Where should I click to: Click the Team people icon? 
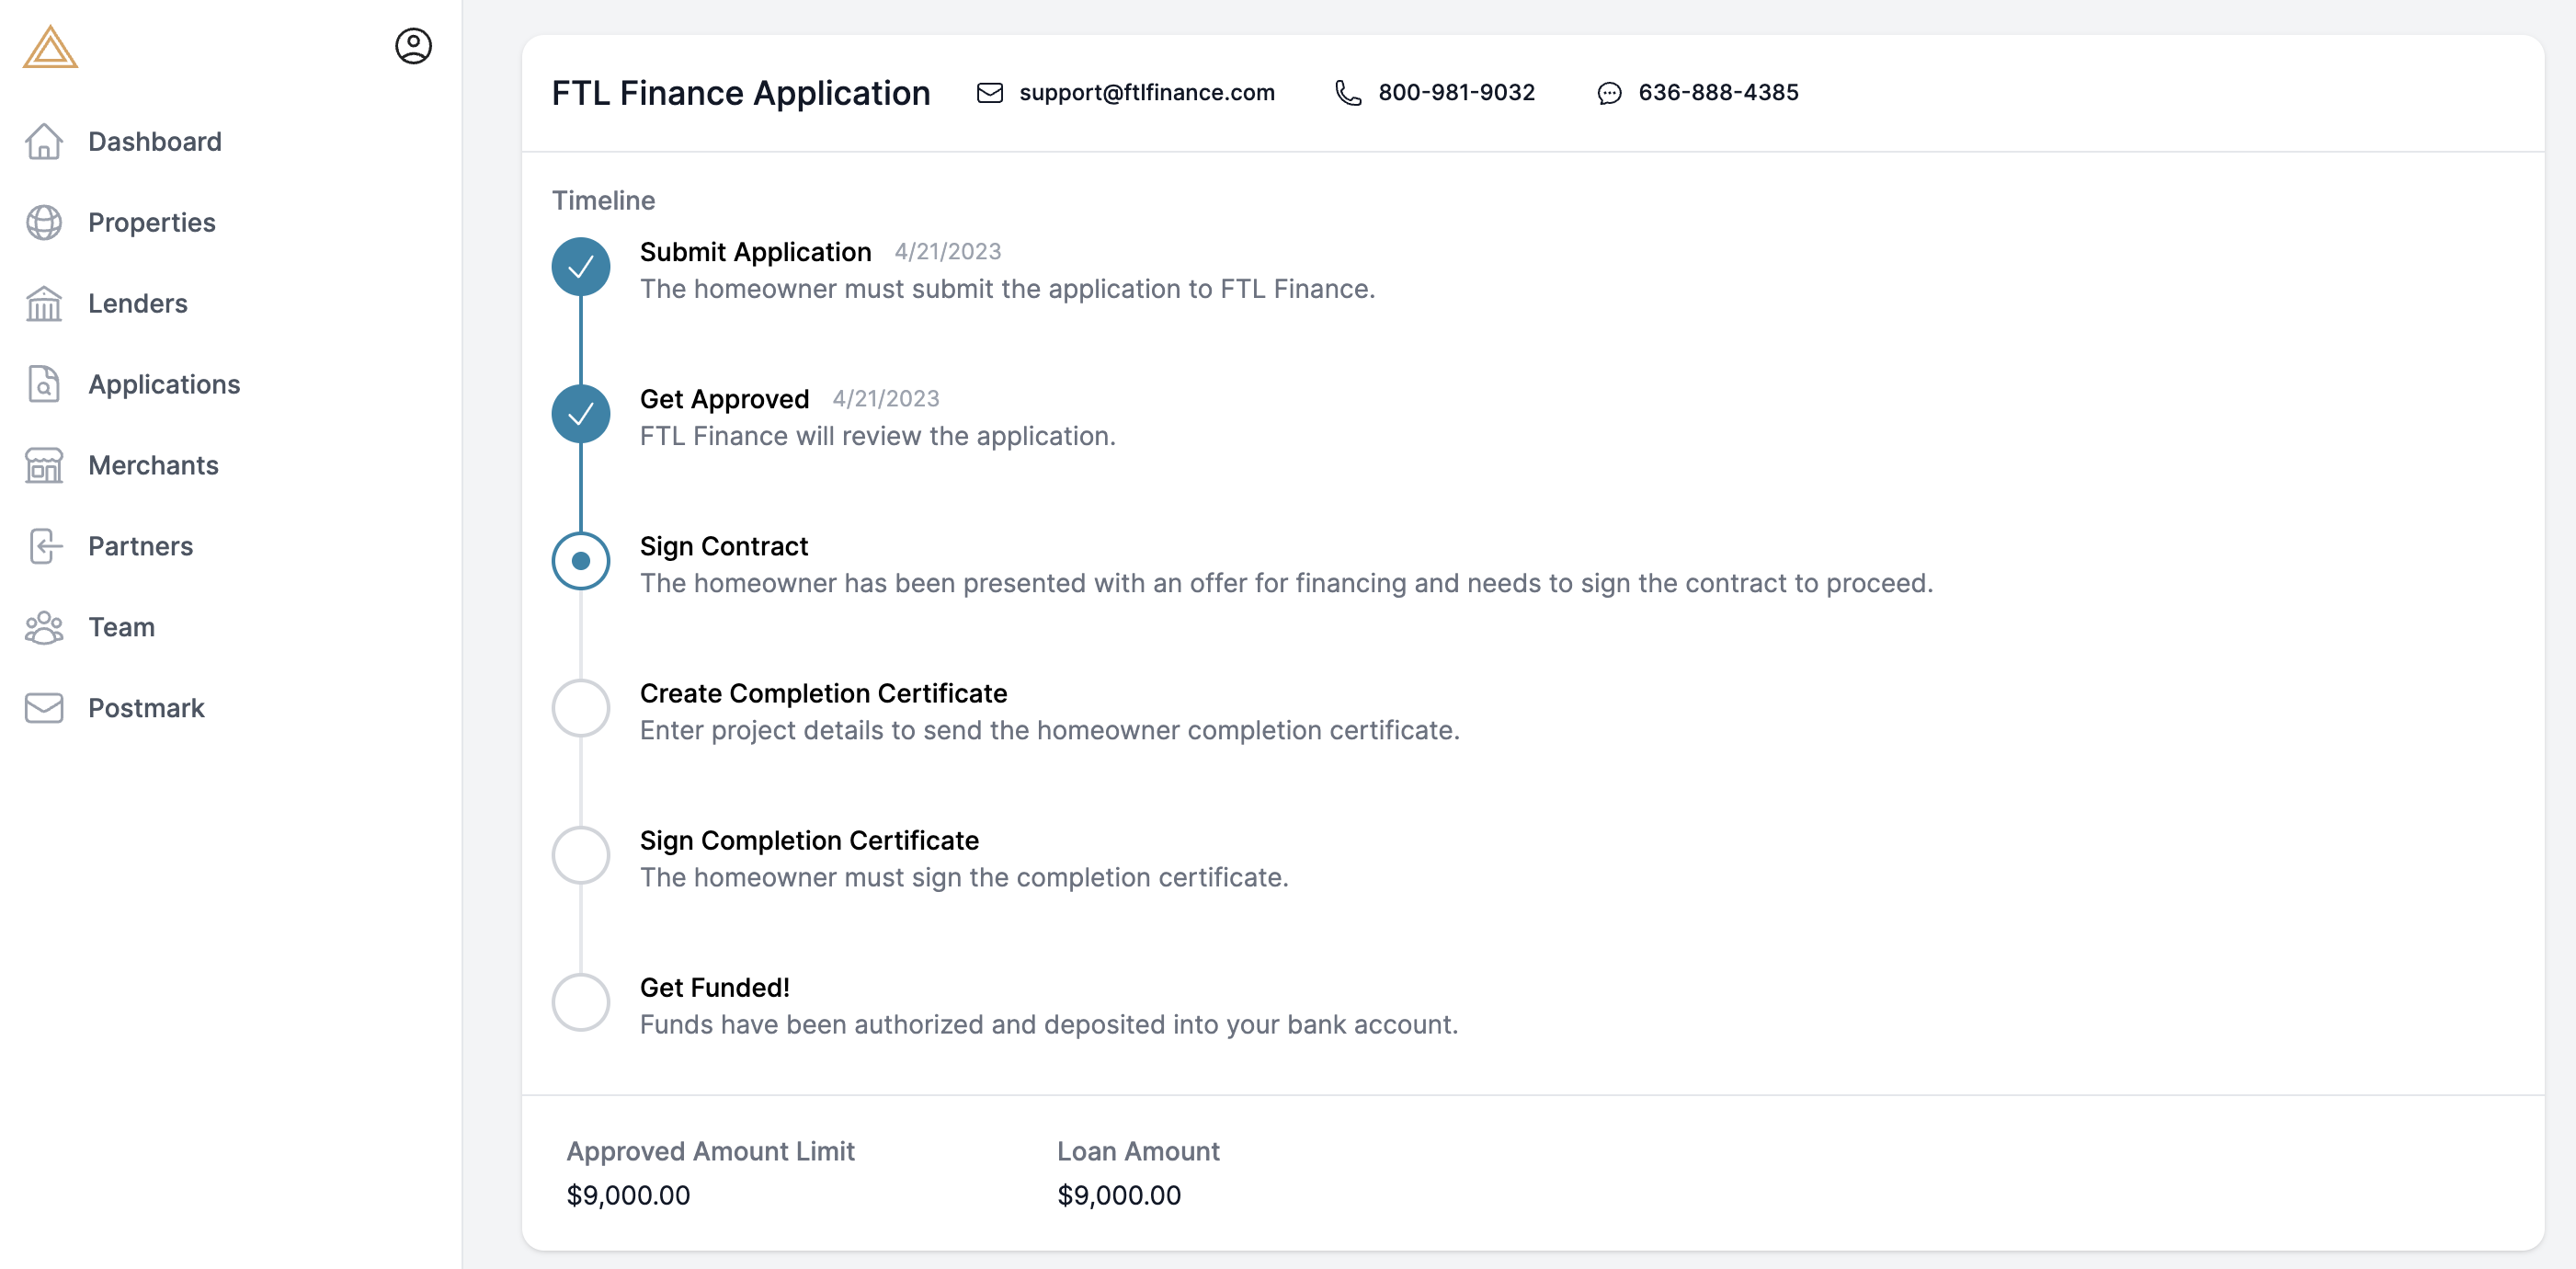(44, 628)
